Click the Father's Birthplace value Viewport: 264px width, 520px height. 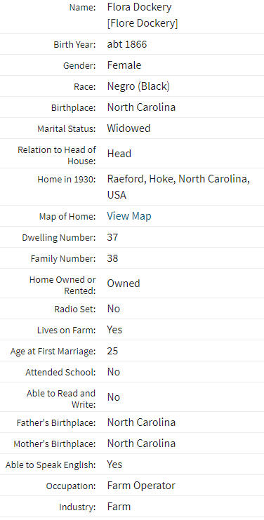pos(141,422)
